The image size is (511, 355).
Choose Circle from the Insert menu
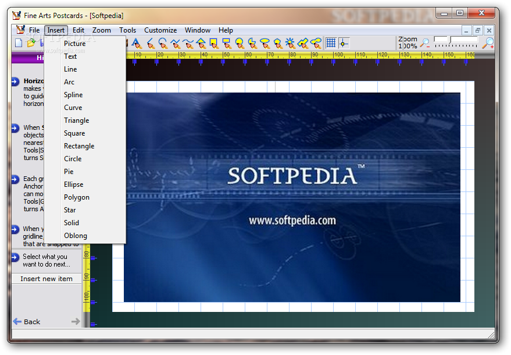85,158
